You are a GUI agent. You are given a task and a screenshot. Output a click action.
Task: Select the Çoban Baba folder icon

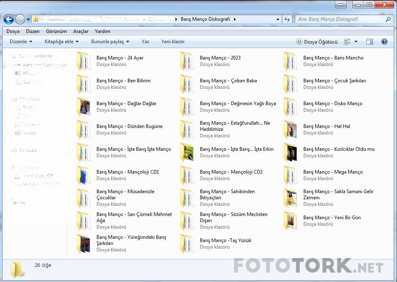tap(187, 84)
